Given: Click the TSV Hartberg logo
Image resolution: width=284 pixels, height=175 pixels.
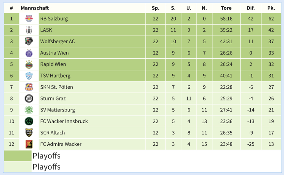Looking at the screenshot, I should (29, 76).
